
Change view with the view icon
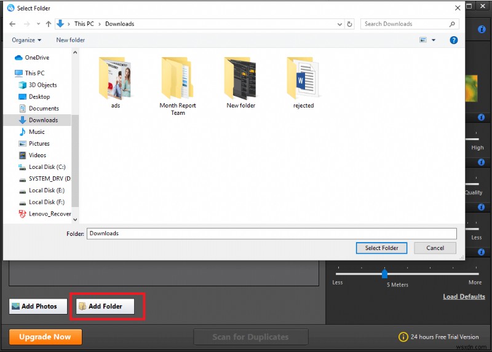coord(423,40)
